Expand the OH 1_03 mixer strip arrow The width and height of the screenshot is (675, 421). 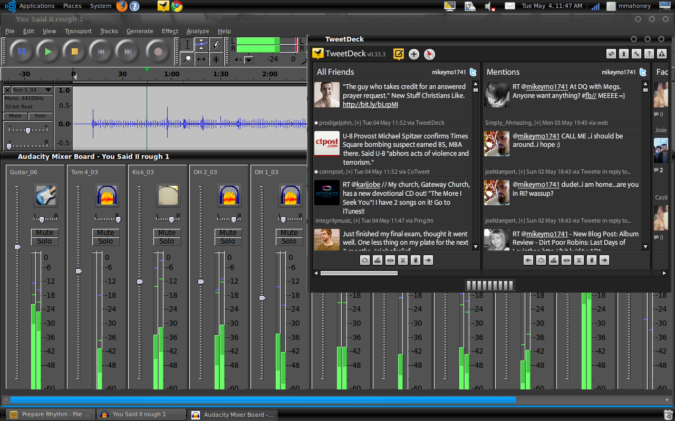click(x=262, y=298)
